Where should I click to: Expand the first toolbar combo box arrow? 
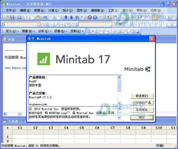click(38, 24)
